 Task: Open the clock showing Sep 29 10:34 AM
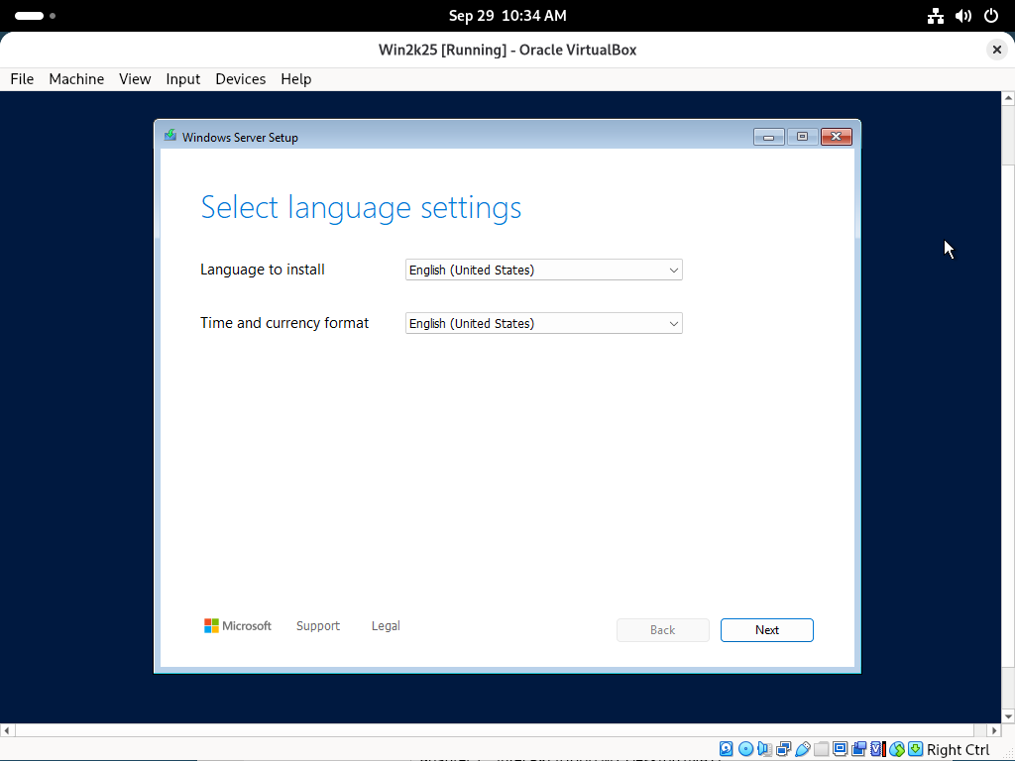point(507,16)
